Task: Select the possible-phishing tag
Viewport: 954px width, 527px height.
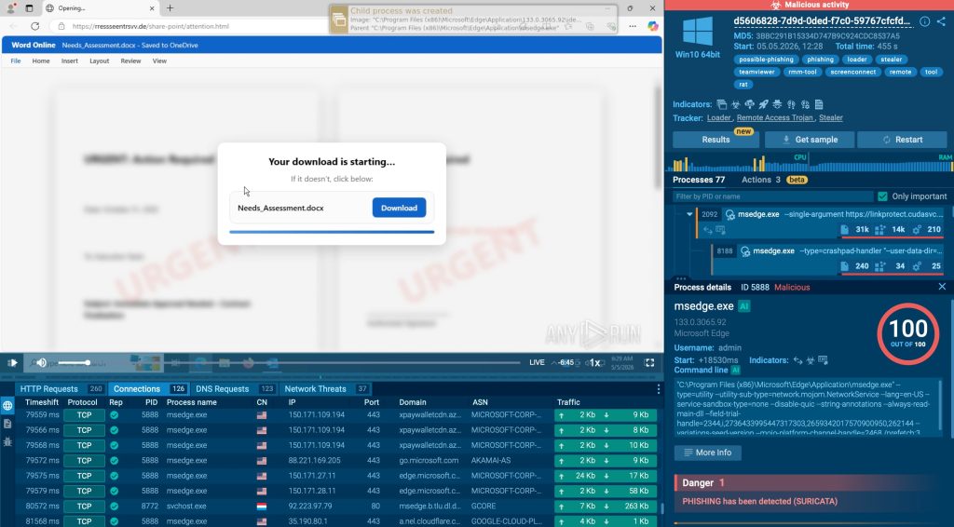Action: pyautogui.click(x=766, y=60)
